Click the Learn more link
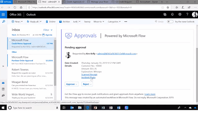 [149, 94]
